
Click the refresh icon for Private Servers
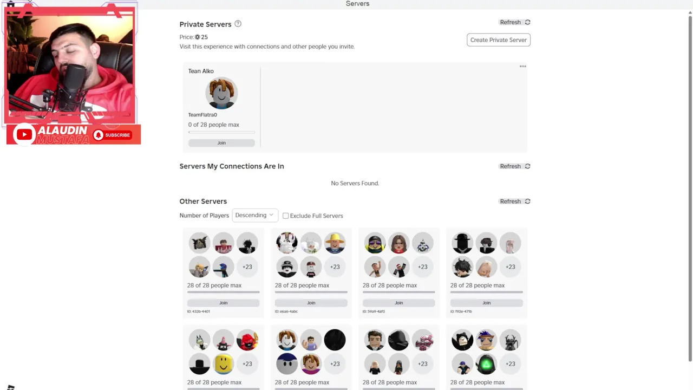pyautogui.click(x=527, y=22)
